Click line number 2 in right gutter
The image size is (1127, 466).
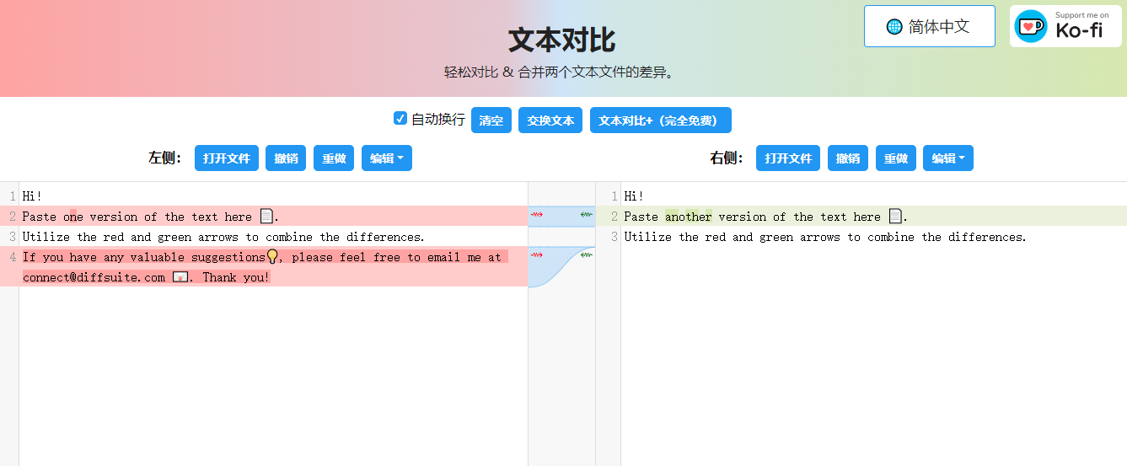pos(614,217)
